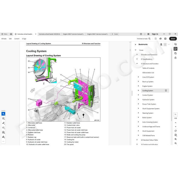Image resolution: width=178 pixels, height=178 pixels.
Task: Choose the Highlight pen tool in the left toolbar
Action: pyautogui.click(x=3, y=123)
